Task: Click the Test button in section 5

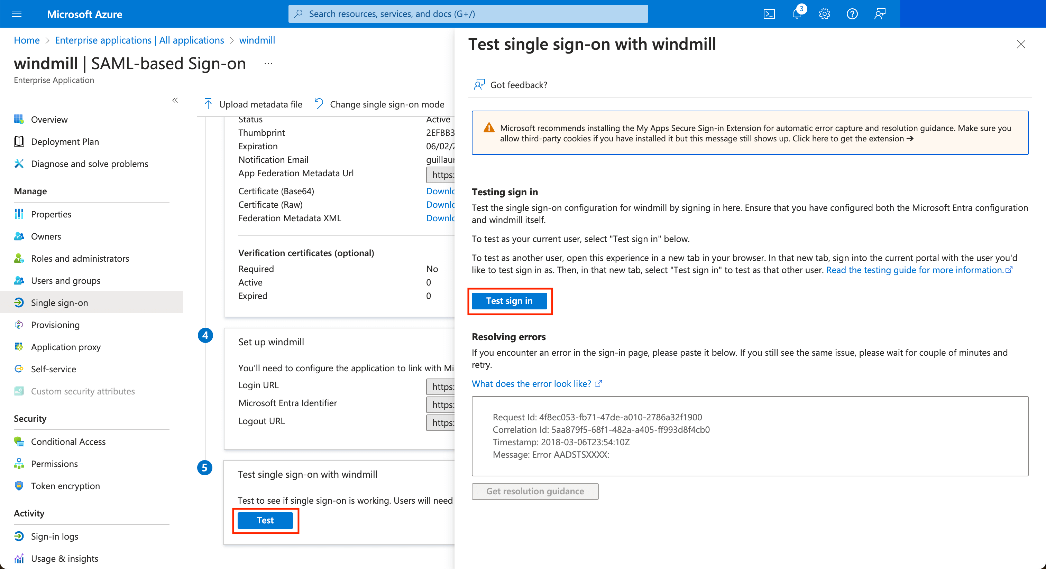Action: (264, 519)
